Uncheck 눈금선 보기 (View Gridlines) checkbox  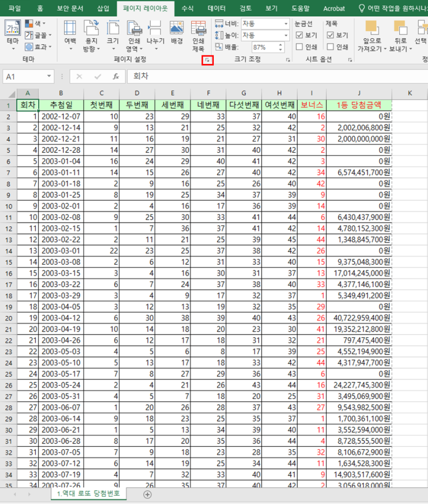point(299,35)
